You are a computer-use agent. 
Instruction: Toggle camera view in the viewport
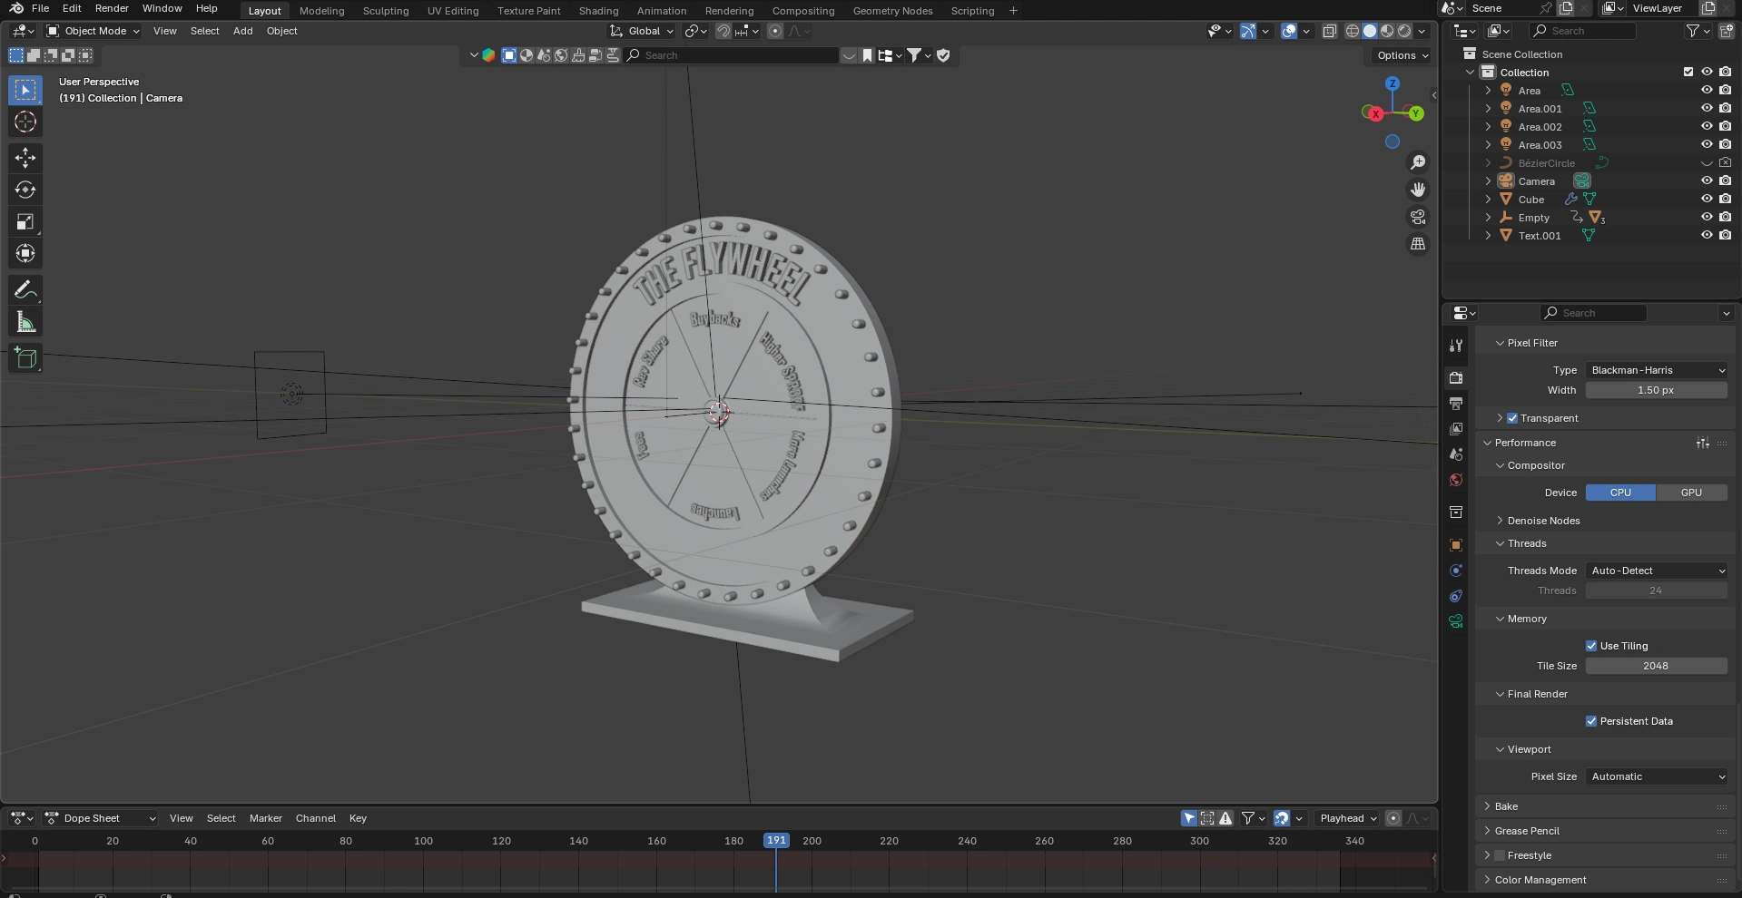tap(1417, 217)
